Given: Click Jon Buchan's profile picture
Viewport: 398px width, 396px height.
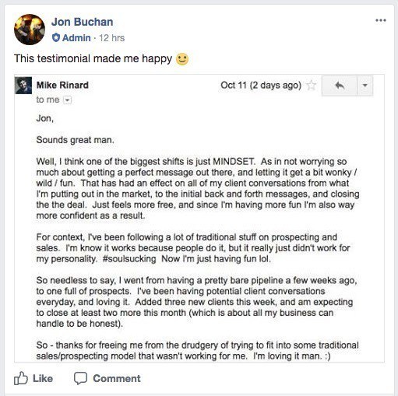Looking at the screenshot, I should [x=30, y=30].
